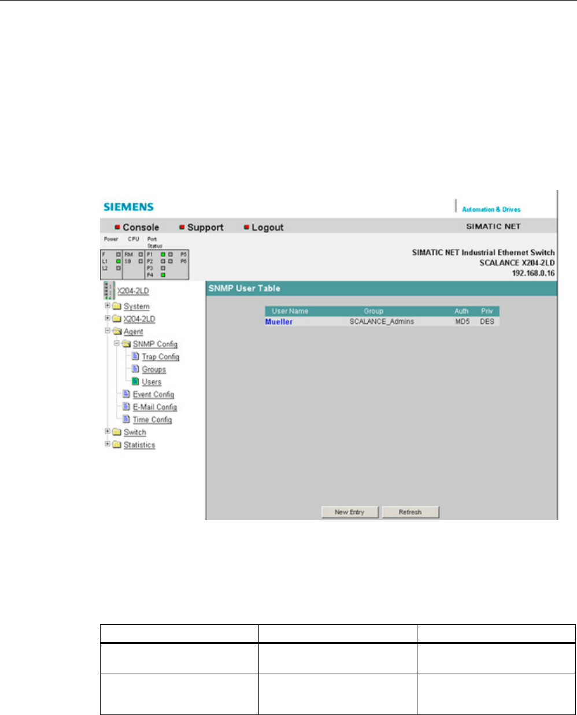Click the Automation & Drives text
This screenshot has width=577, height=715.
tap(491, 209)
